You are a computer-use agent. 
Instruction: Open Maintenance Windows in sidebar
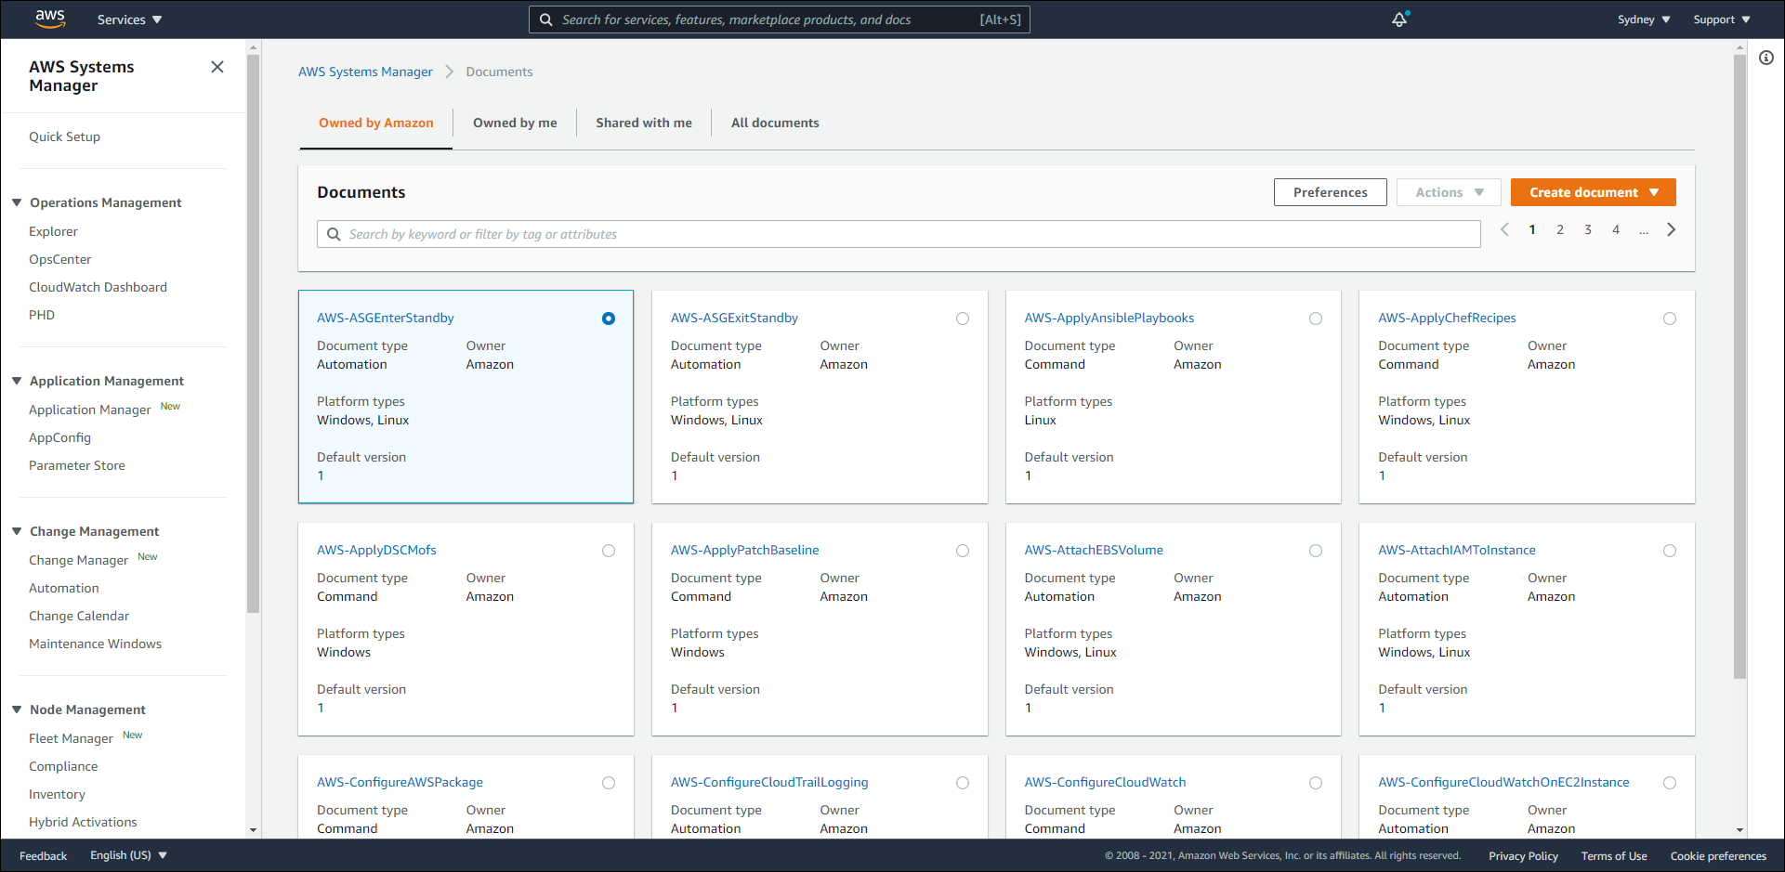(x=95, y=644)
